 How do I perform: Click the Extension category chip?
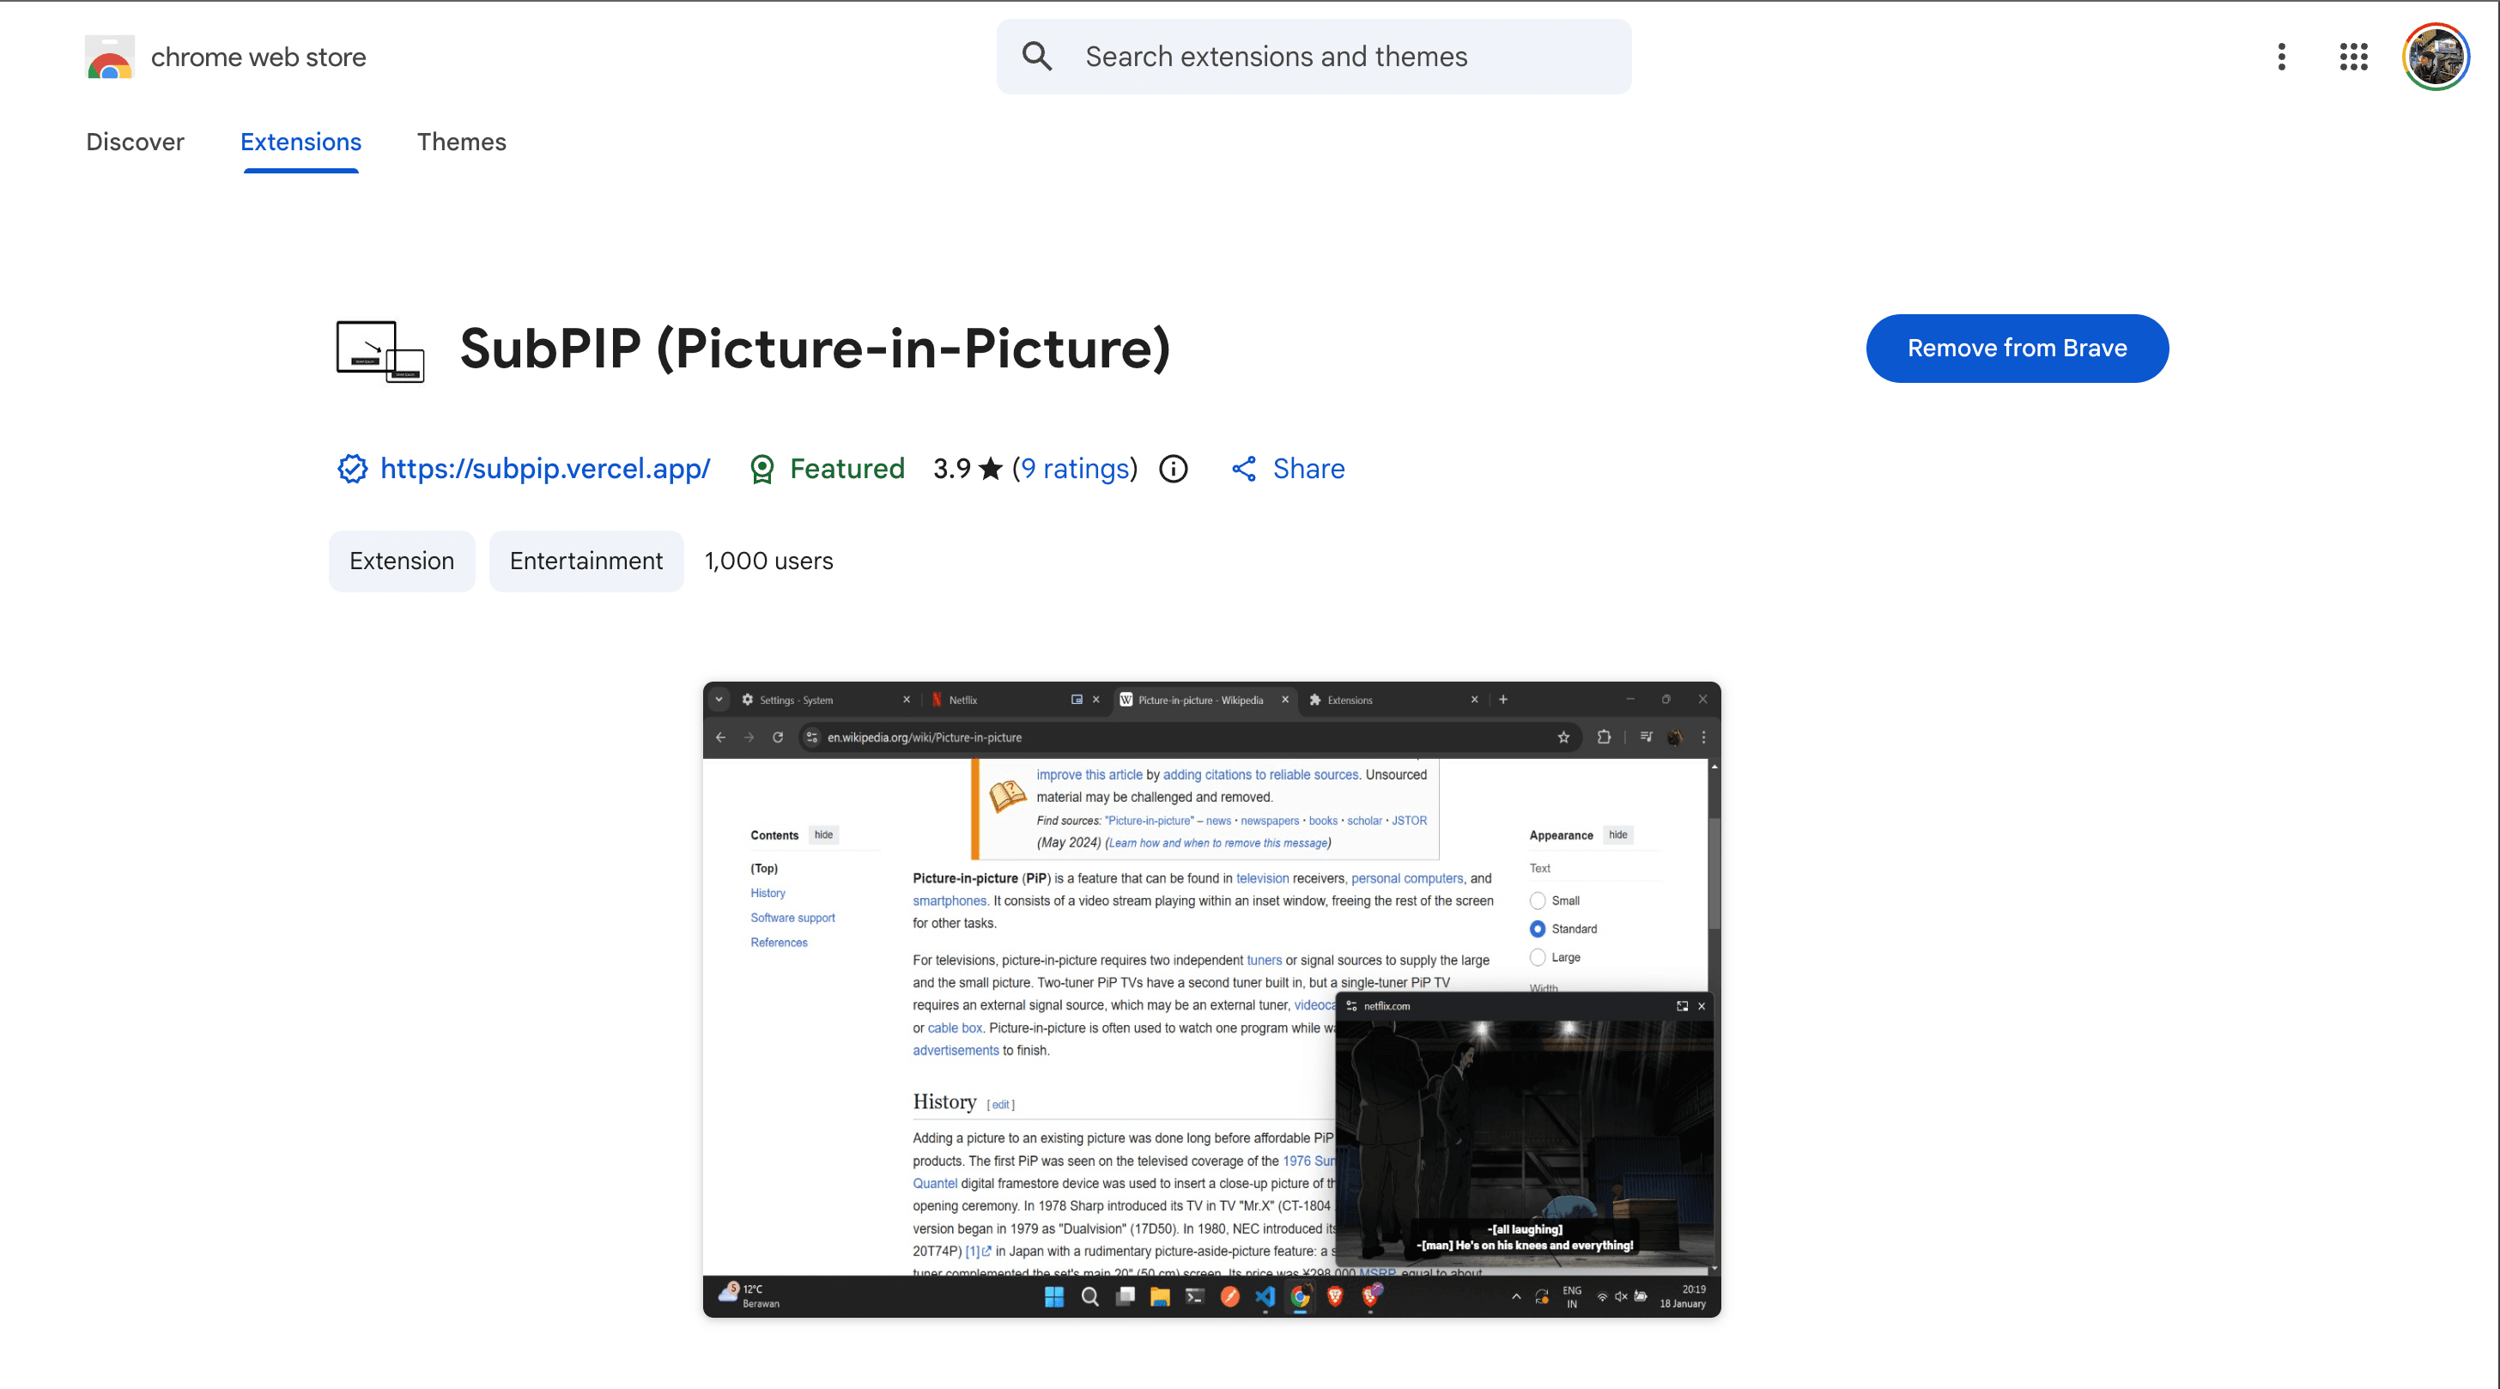[401, 560]
